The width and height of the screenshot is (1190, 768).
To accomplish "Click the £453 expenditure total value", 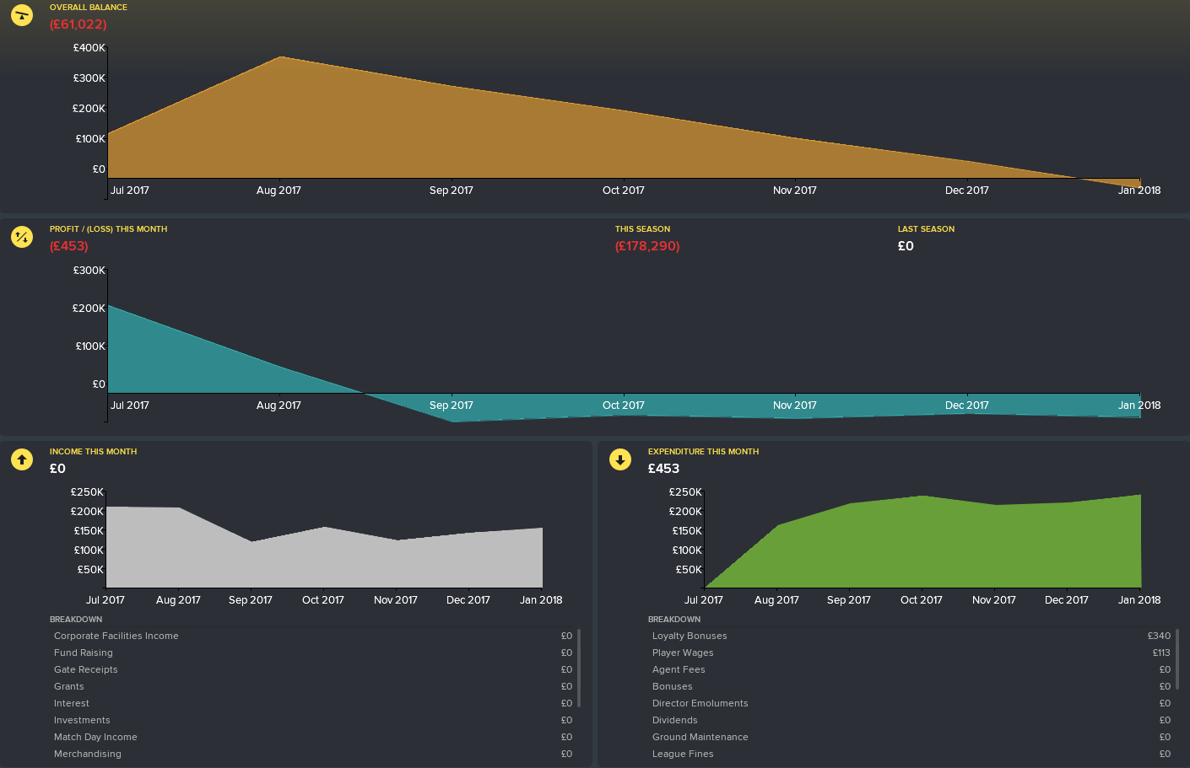I will [664, 469].
